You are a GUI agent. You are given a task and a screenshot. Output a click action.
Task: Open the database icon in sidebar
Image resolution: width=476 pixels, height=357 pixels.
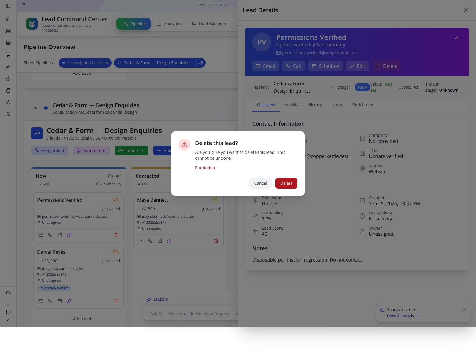[8, 90]
